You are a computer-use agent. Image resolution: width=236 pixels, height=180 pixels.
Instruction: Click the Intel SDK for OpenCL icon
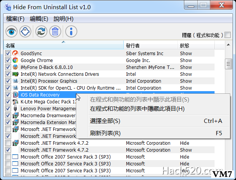[15, 88]
